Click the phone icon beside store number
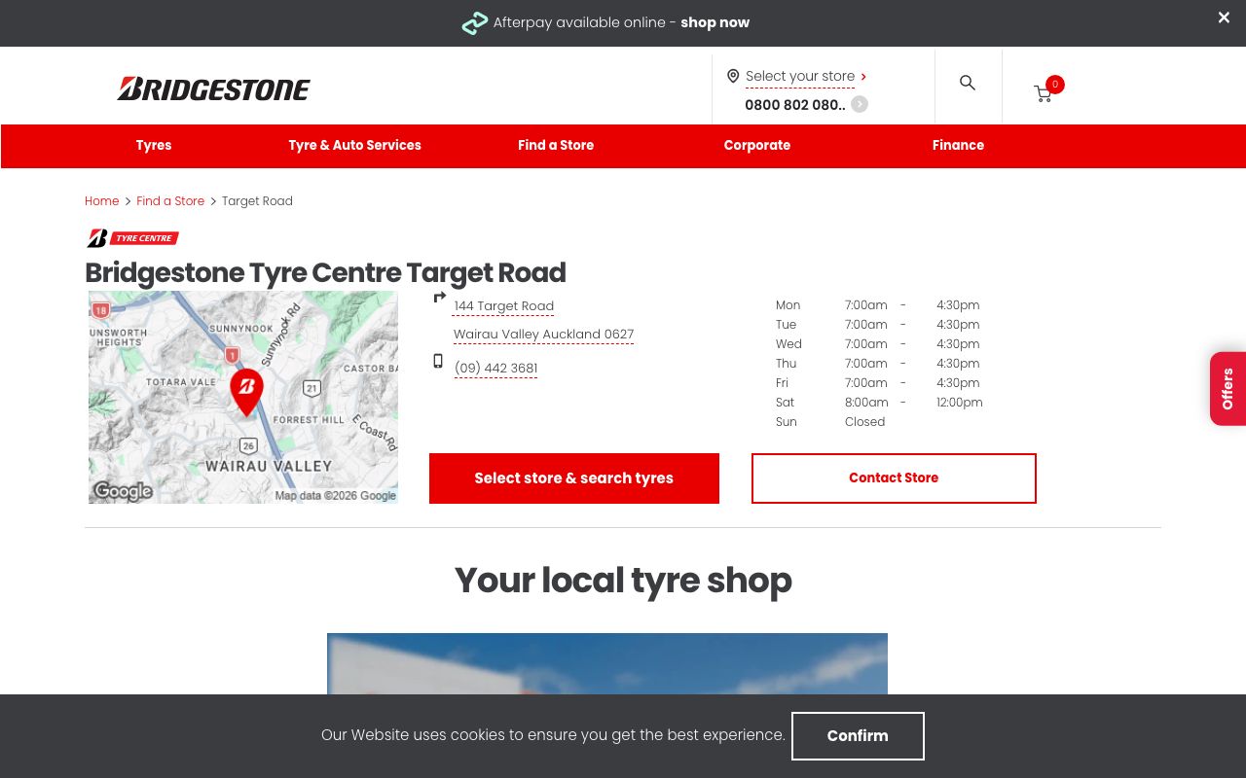This screenshot has height=778, width=1246. [x=438, y=361]
